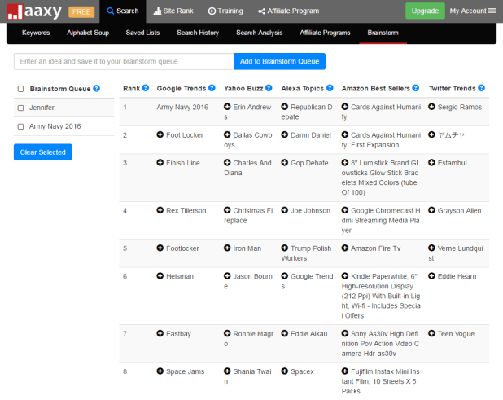Add Foot Locker to brainstorm queue
The image size is (503, 400).
[x=160, y=135]
